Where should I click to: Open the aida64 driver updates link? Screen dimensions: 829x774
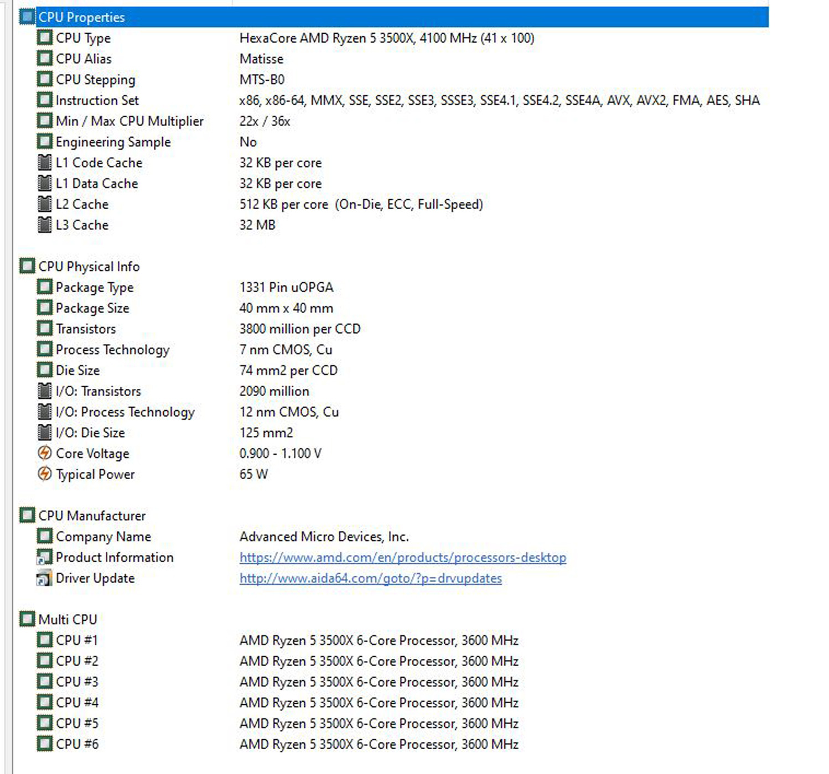(x=371, y=578)
